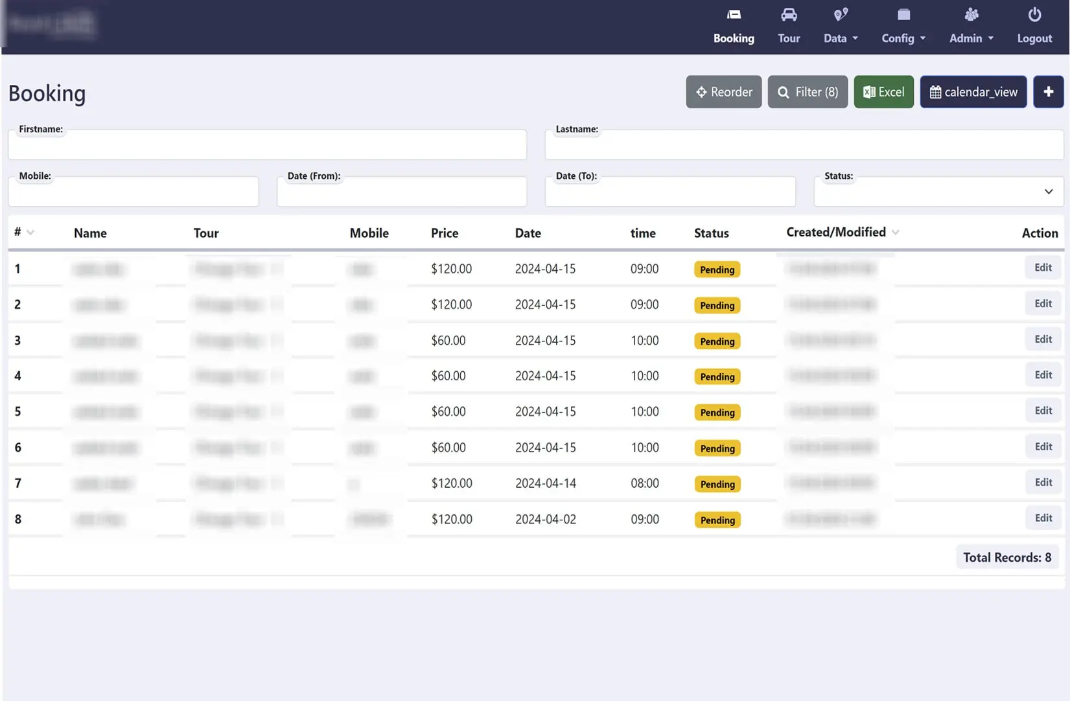Click the map pin icon above Data

click(x=841, y=14)
